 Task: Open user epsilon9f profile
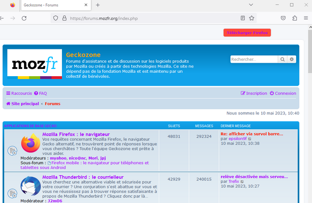pyautogui.click(x=238, y=139)
